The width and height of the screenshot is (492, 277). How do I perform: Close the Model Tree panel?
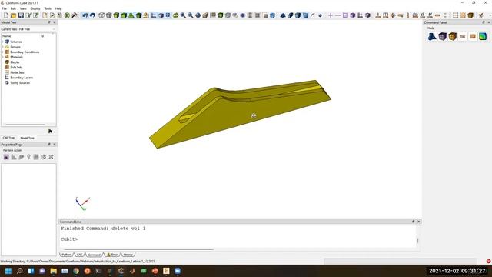[x=55, y=22]
